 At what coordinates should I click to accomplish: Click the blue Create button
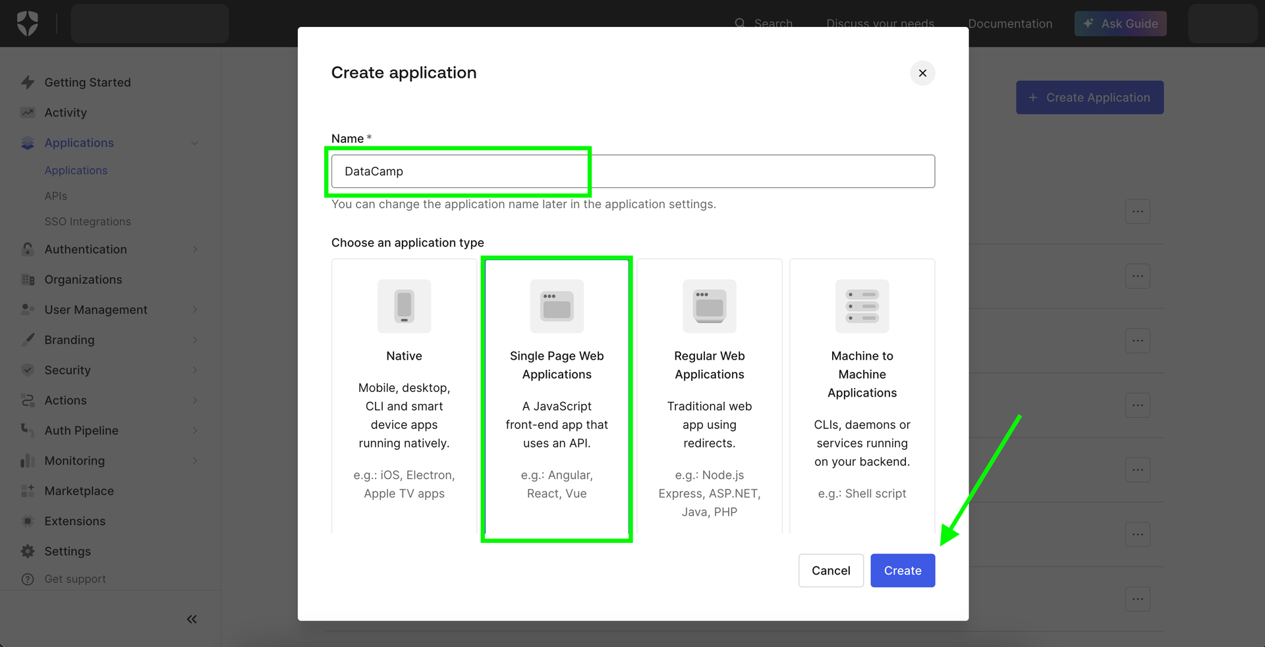click(x=902, y=571)
